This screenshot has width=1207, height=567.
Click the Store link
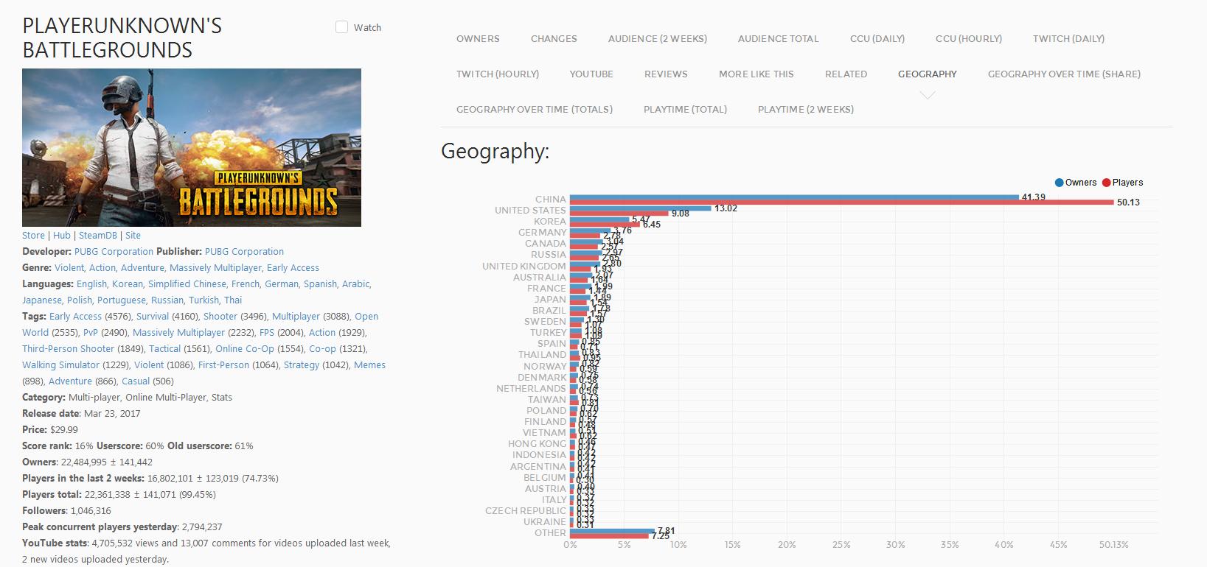(x=33, y=236)
